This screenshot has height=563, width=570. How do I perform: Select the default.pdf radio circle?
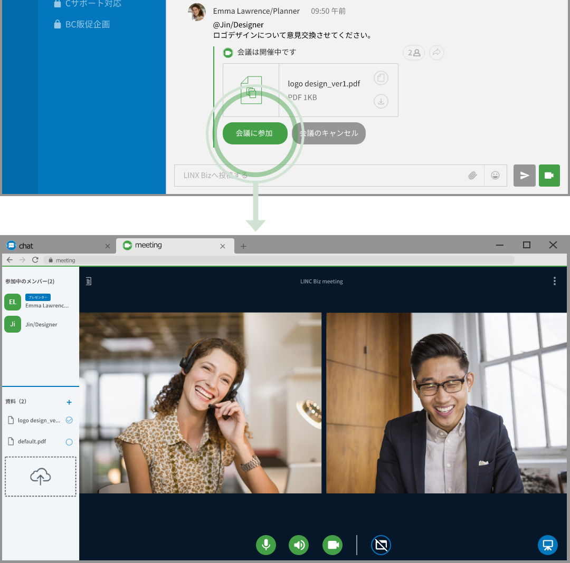click(69, 442)
